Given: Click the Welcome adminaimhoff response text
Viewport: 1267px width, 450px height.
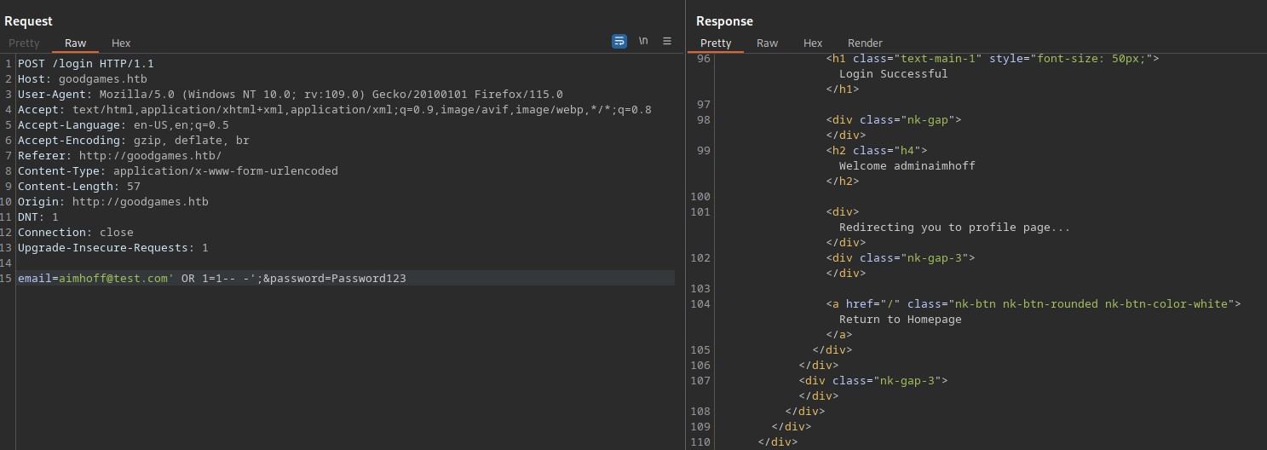Looking at the screenshot, I should (x=907, y=166).
